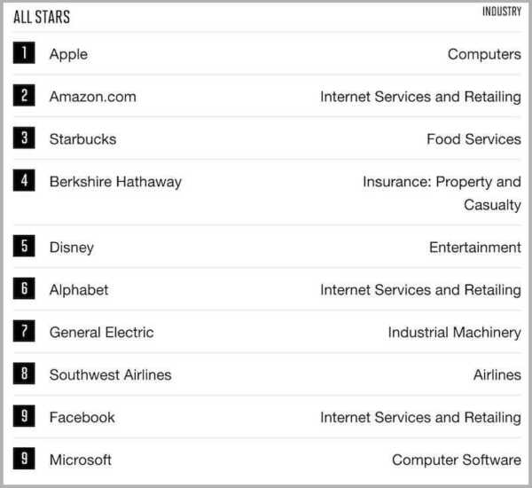The width and height of the screenshot is (532, 488).
Task: Click the Disney company name
Action: click(x=71, y=248)
